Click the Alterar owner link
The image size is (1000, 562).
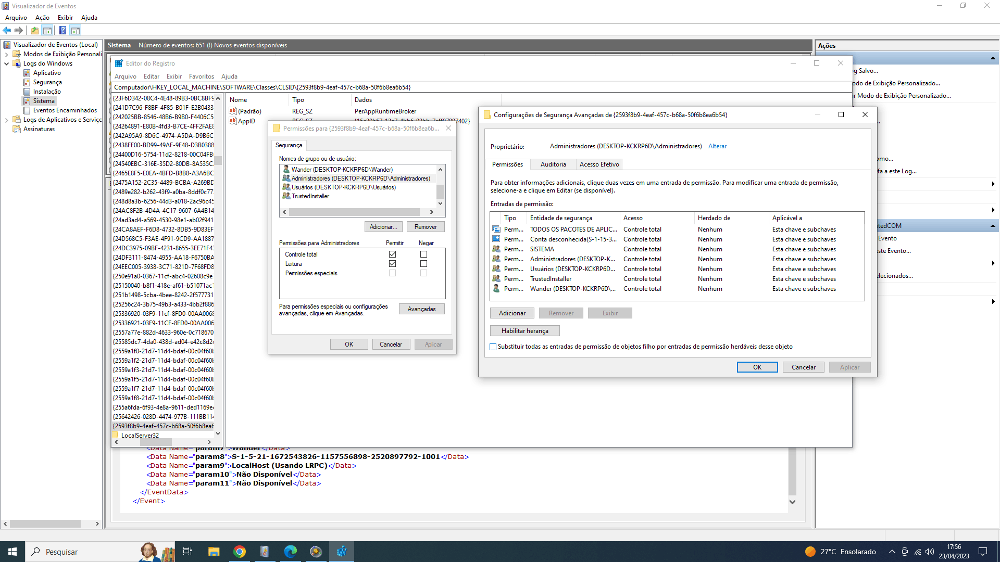point(717,146)
